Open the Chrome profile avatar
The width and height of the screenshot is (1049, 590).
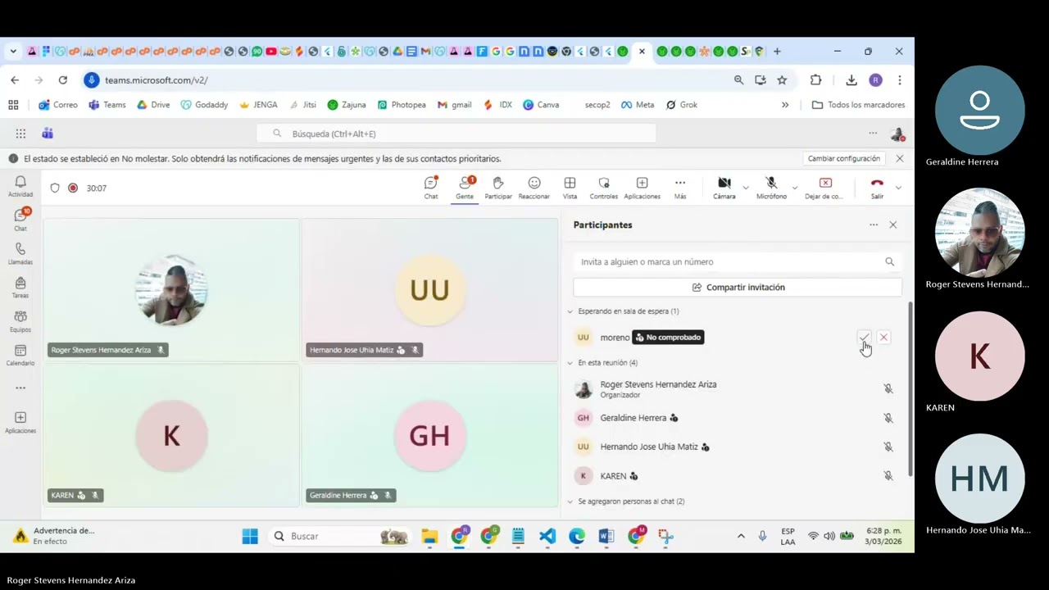tap(875, 79)
